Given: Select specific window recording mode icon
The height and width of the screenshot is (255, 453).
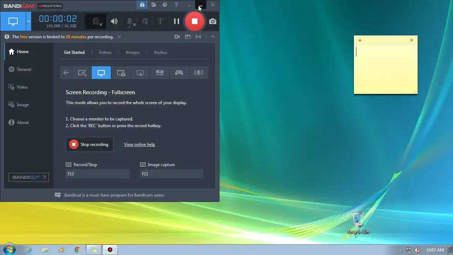Looking at the screenshot, I should [121, 73].
